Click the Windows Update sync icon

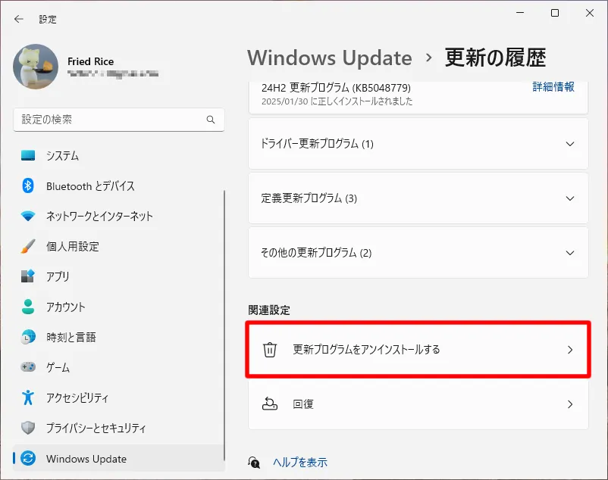click(x=28, y=458)
